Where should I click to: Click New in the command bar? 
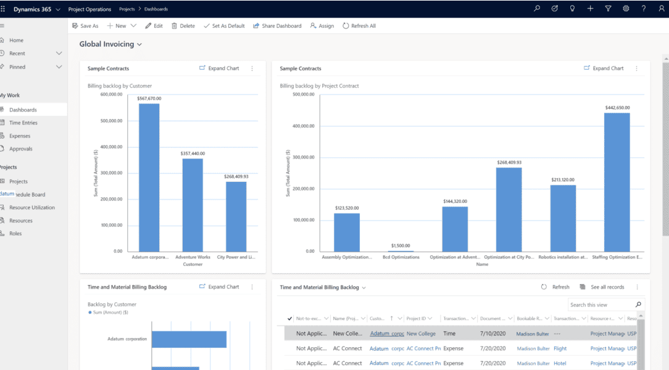click(x=117, y=26)
